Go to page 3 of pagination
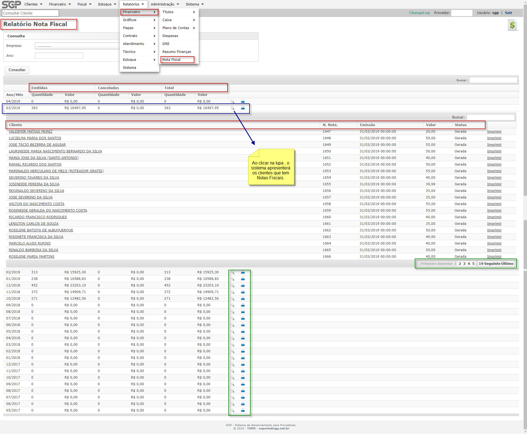Viewport: 527px width, 434px height. pyautogui.click(x=464, y=264)
